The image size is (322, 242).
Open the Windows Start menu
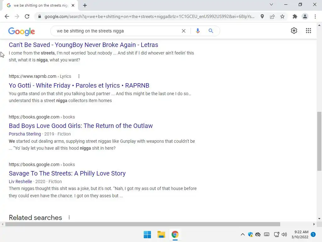pos(147,234)
